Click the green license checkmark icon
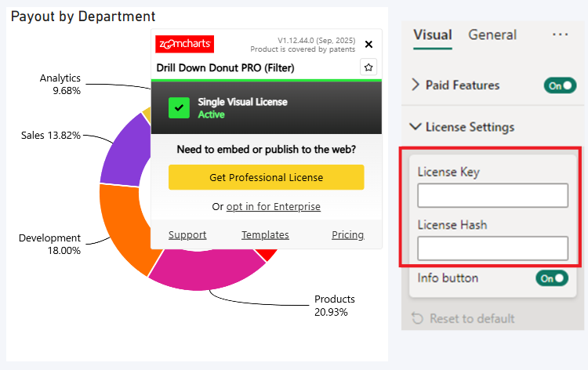 (x=179, y=108)
